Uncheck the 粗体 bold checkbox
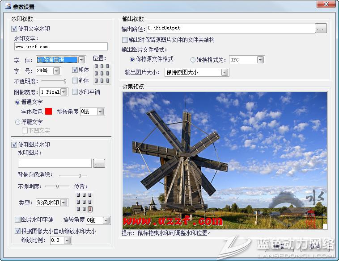 (x=75, y=70)
